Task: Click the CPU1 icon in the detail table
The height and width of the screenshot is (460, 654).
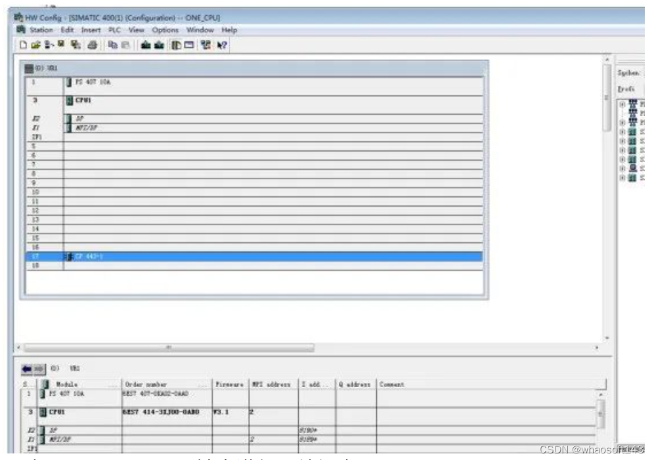Action: pyautogui.click(x=43, y=412)
